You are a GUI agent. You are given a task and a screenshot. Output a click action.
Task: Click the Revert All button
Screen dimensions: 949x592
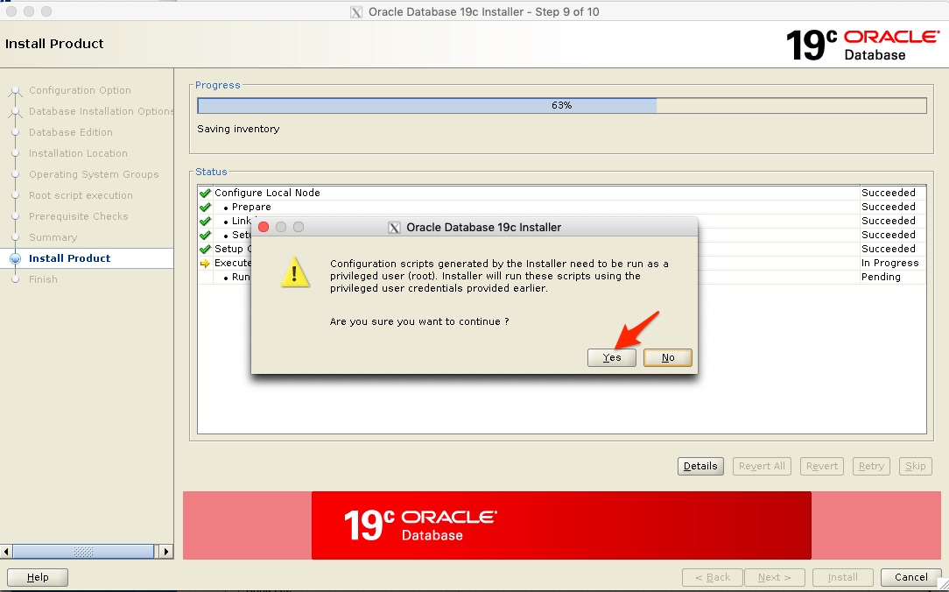pyautogui.click(x=762, y=466)
